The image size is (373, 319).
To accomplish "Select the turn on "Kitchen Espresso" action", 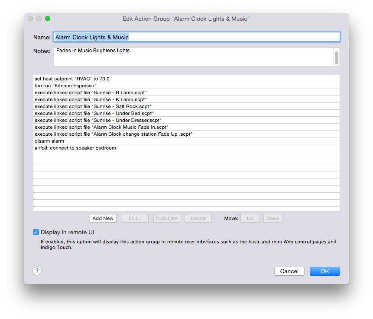I will 186,86.
